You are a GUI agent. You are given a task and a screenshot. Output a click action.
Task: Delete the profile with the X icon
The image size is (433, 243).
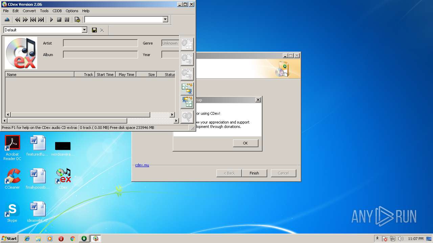click(102, 30)
